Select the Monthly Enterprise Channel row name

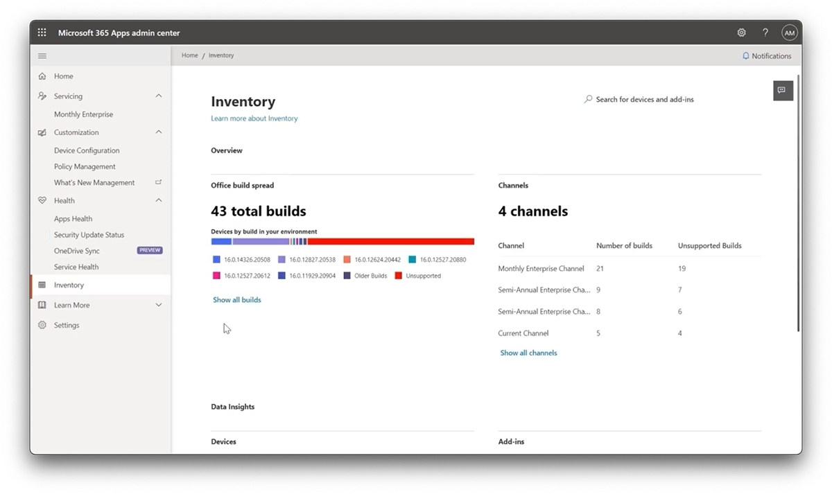coord(541,268)
